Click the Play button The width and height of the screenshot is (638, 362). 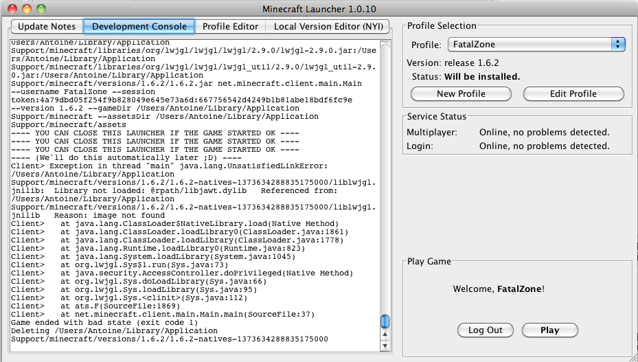coord(549,330)
